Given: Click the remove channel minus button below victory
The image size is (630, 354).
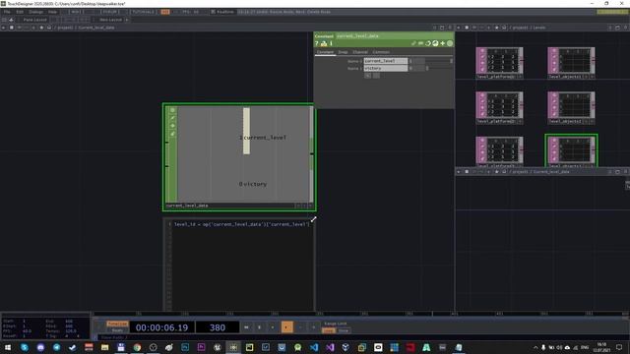Looking at the screenshot, I should (x=376, y=76).
